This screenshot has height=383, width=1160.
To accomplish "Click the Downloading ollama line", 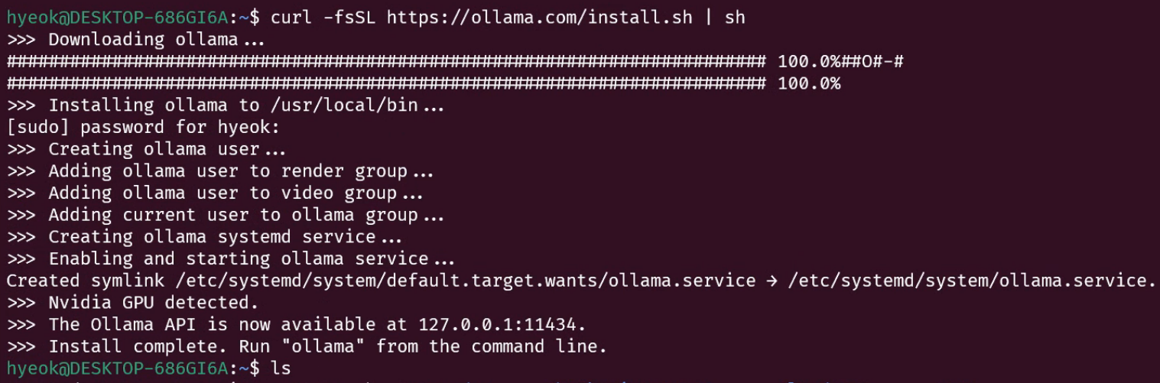I will tap(136, 40).
